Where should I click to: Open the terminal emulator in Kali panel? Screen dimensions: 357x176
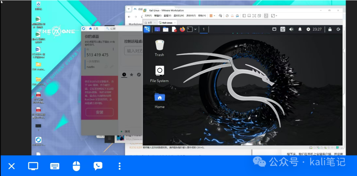click(190, 29)
